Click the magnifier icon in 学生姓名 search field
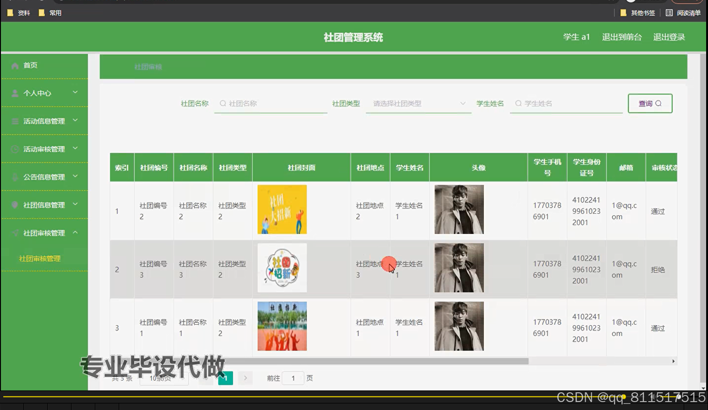This screenshot has width=708, height=410. pos(518,103)
